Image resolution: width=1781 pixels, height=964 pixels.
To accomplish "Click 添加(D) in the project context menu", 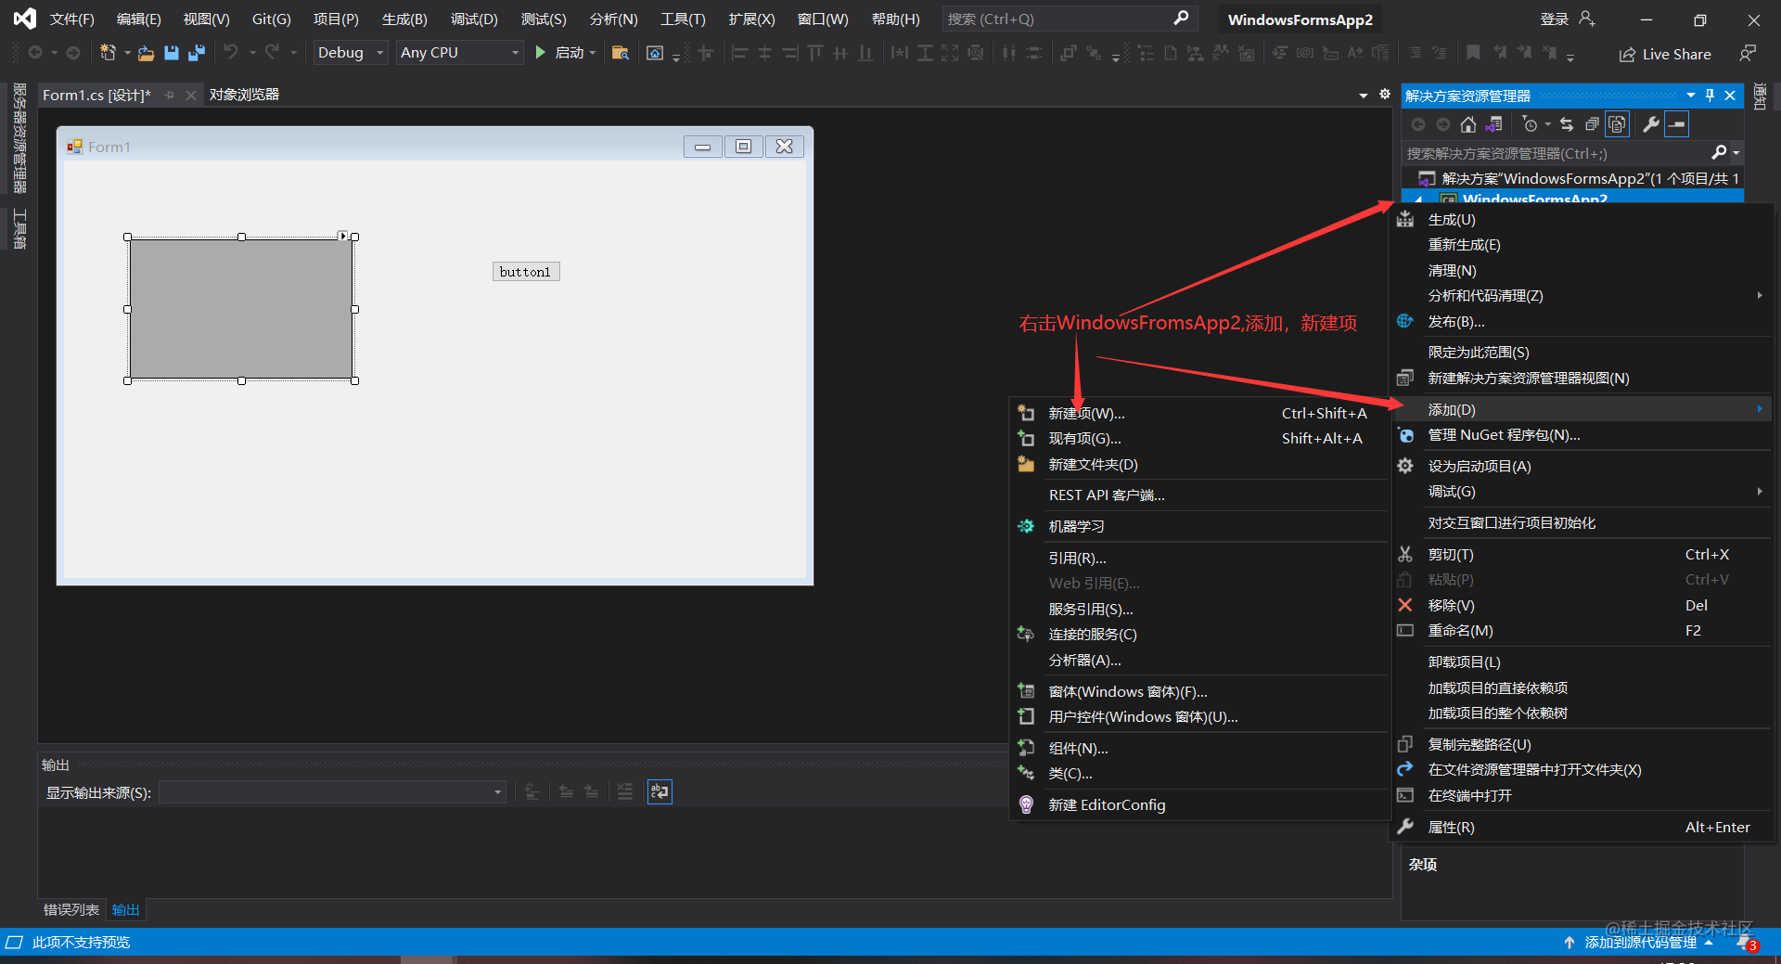I will [1582, 409].
